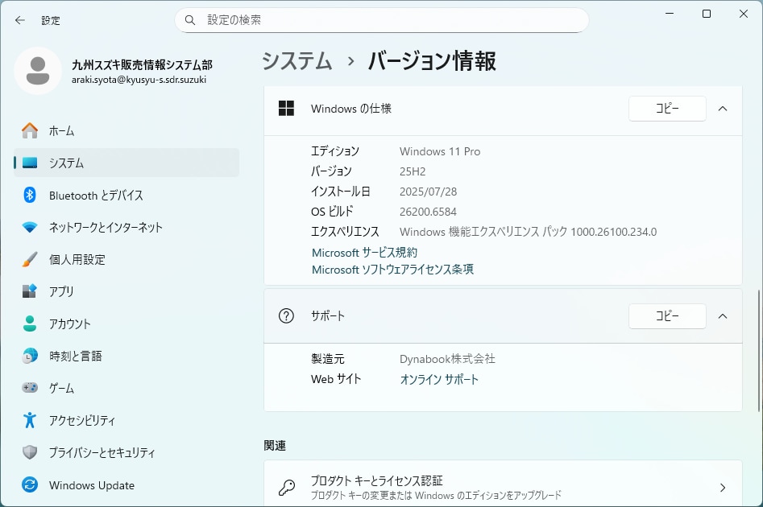The image size is (763, 507).
Task: Click the user profile avatar
Action: [x=38, y=71]
